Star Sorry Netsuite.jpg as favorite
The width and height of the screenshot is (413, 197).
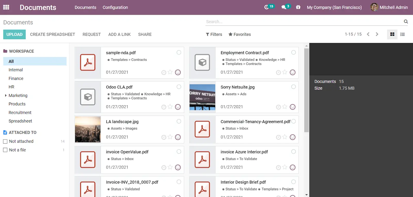coord(285,106)
